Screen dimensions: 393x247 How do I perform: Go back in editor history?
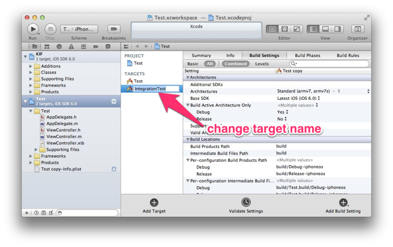(x=137, y=46)
